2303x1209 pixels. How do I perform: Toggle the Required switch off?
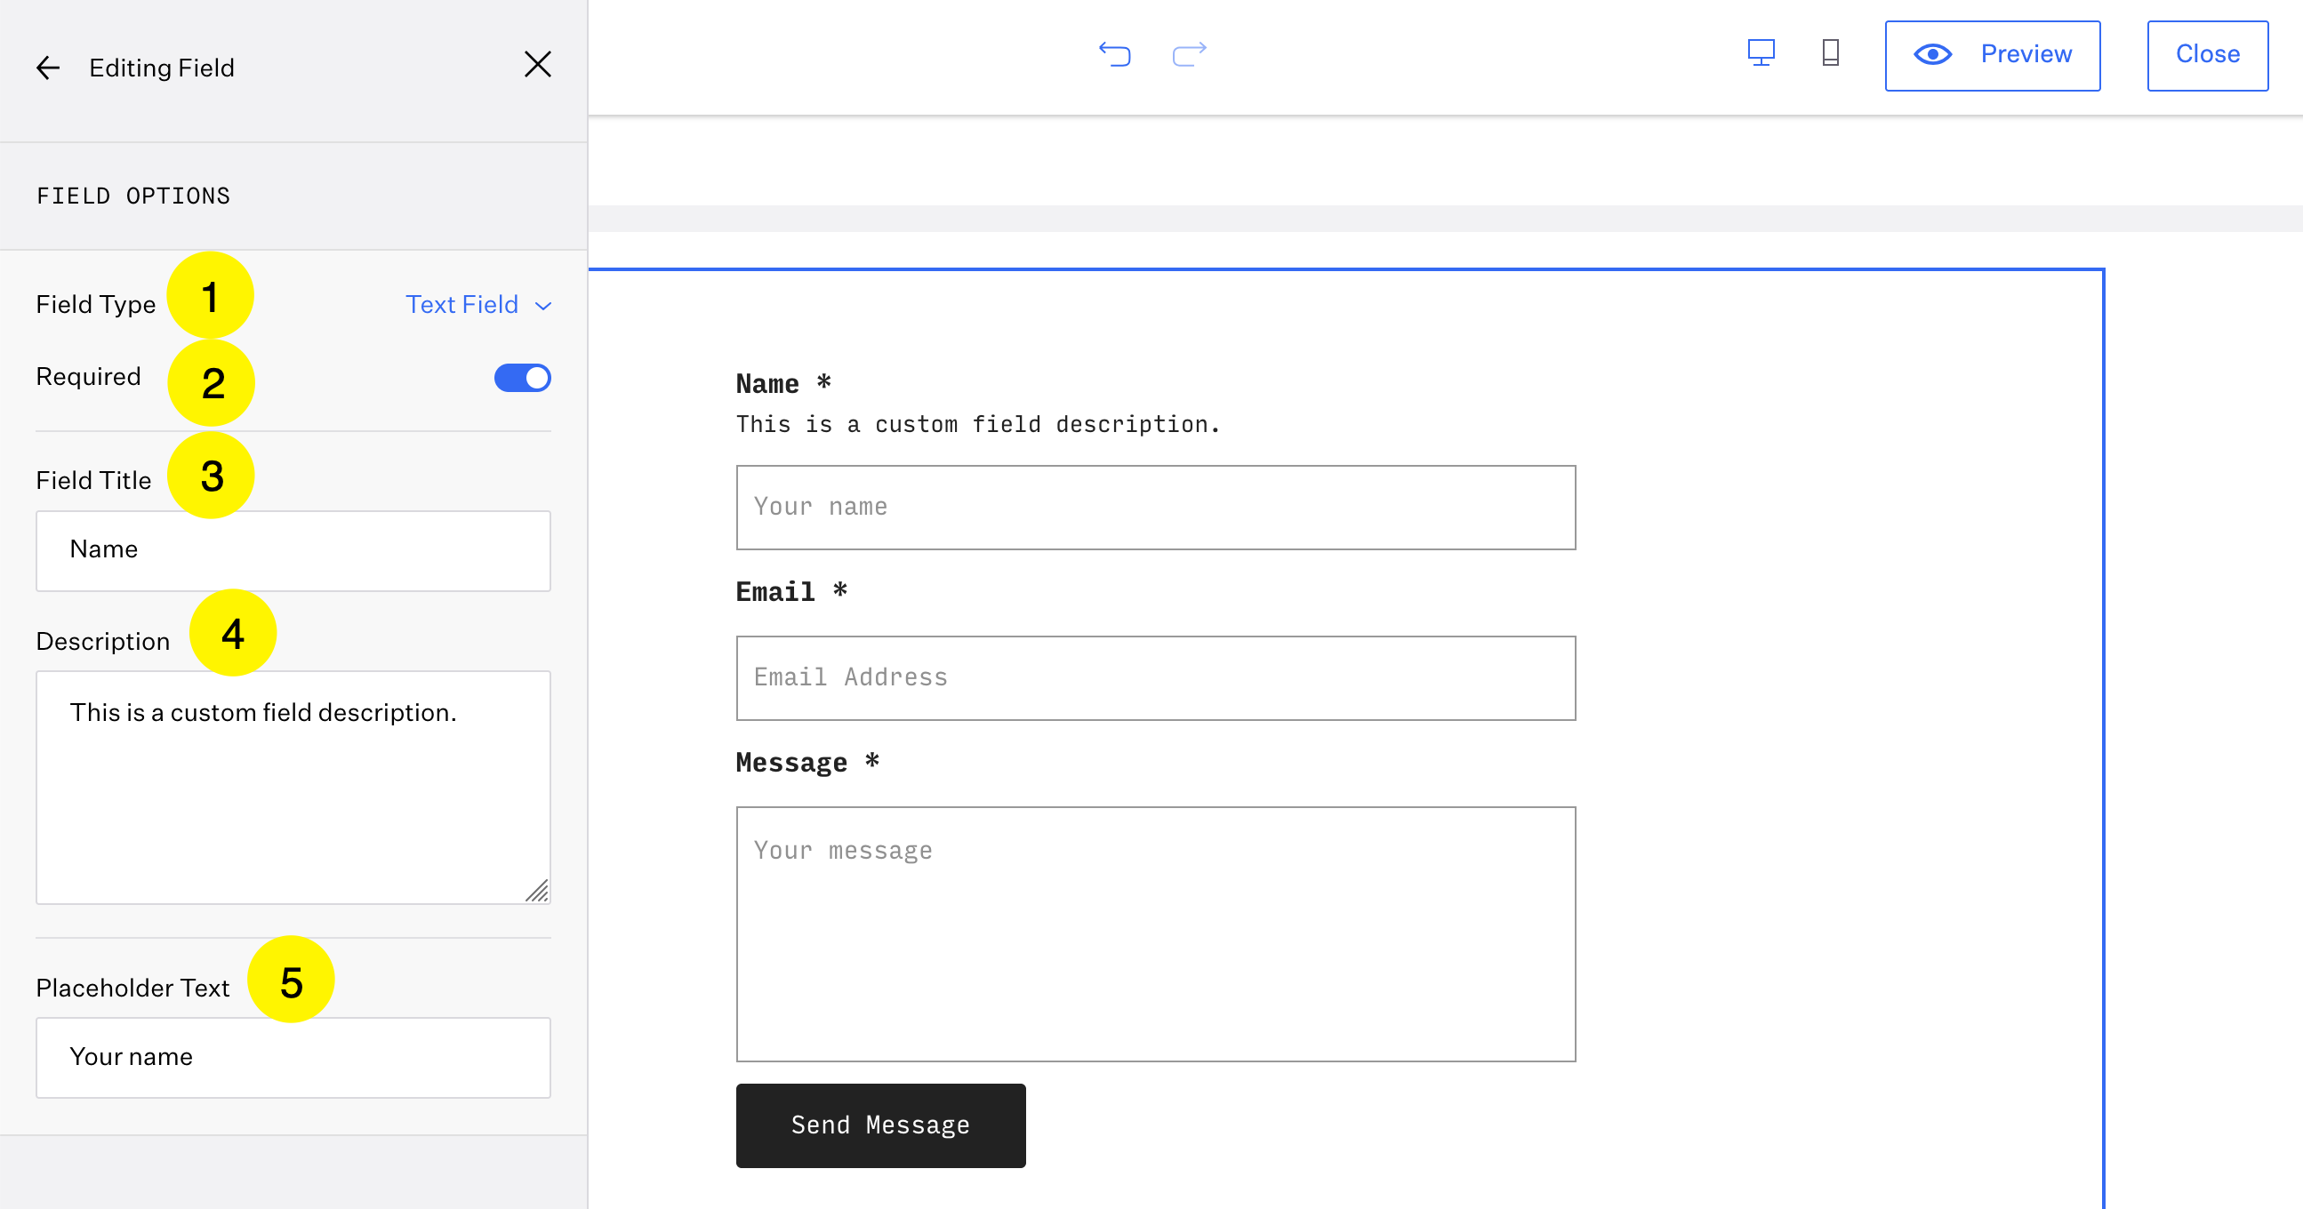[x=522, y=378]
